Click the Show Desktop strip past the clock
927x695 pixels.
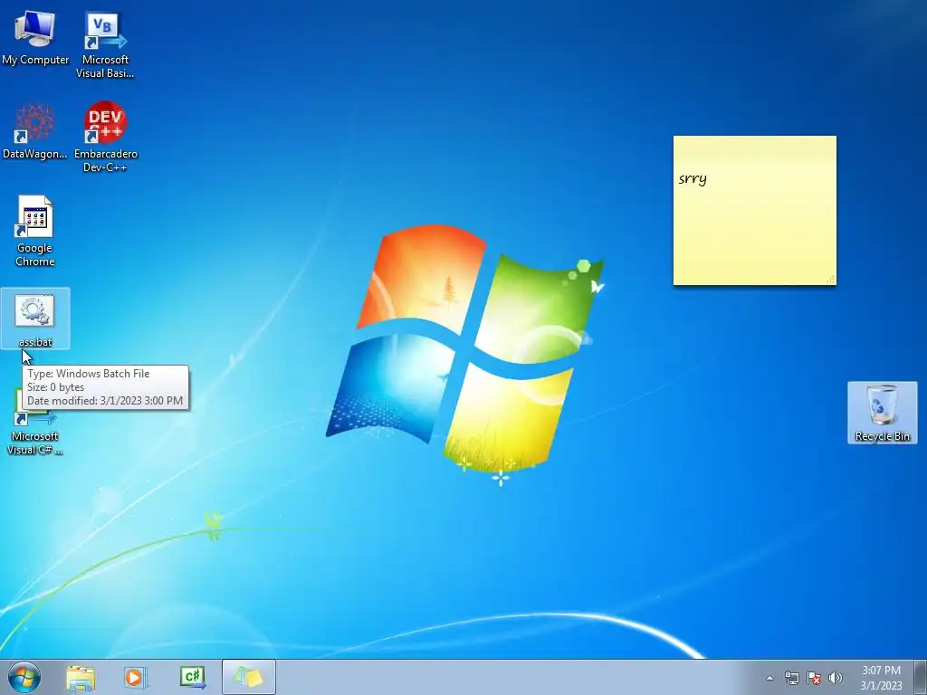coord(921,677)
